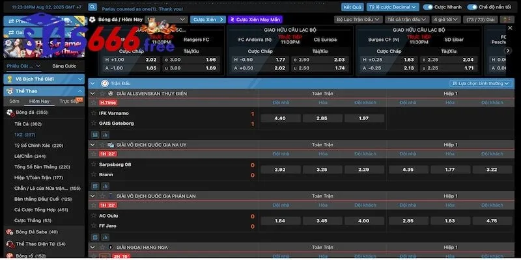Screen dimensions: 521x260
Task: Click the scoreboard icon under Brann
Action: [x=94, y=185]
